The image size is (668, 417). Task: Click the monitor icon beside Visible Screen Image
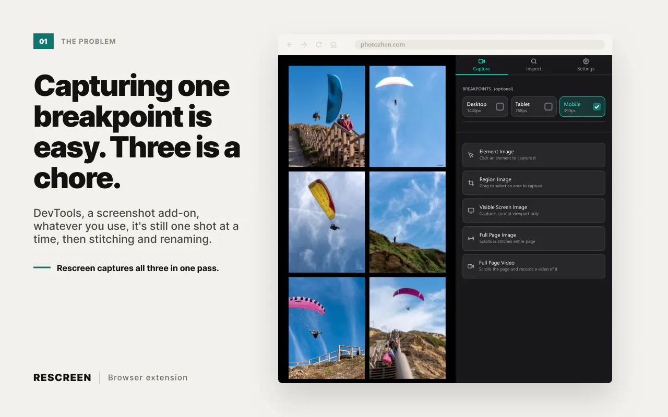point(471,211)
